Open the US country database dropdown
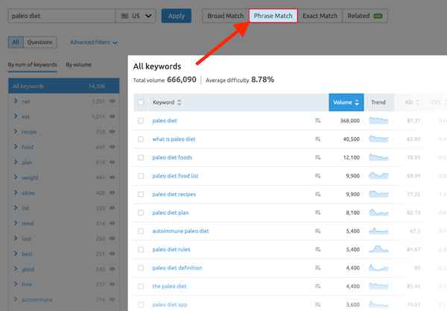The image size is (447, 311). tap(136, 16)
